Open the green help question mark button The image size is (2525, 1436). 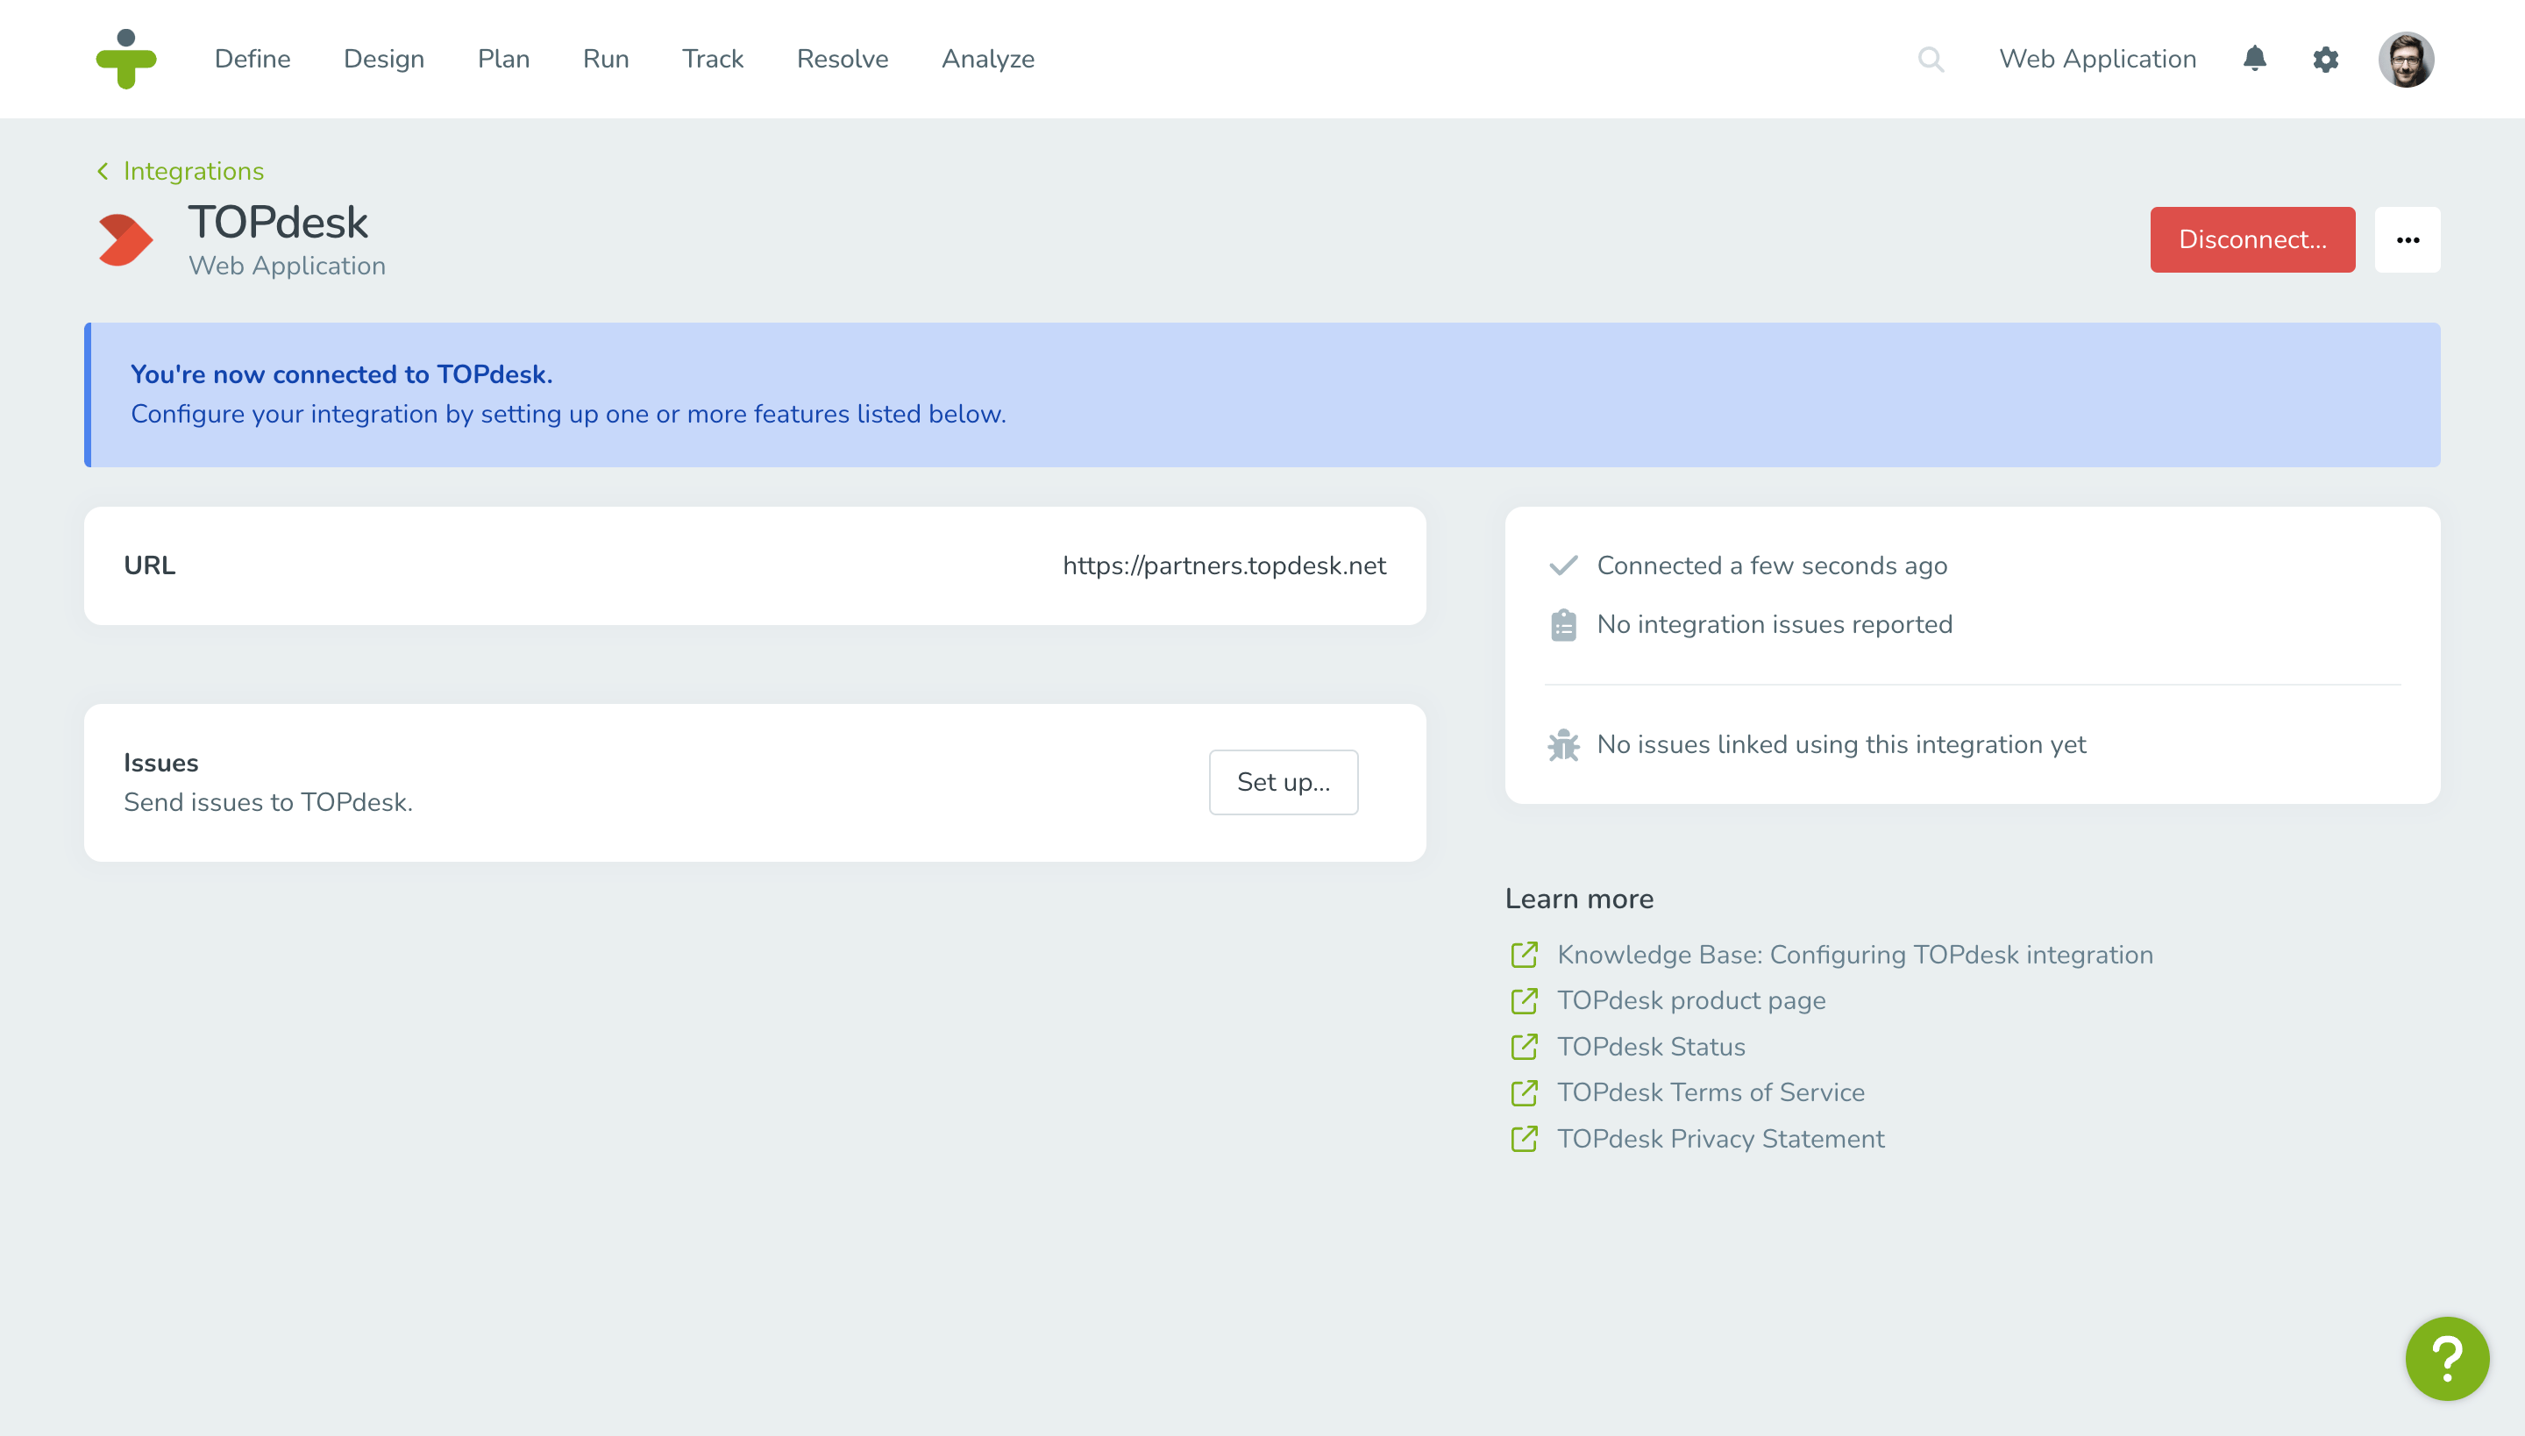click(x=2446, y=1358)
